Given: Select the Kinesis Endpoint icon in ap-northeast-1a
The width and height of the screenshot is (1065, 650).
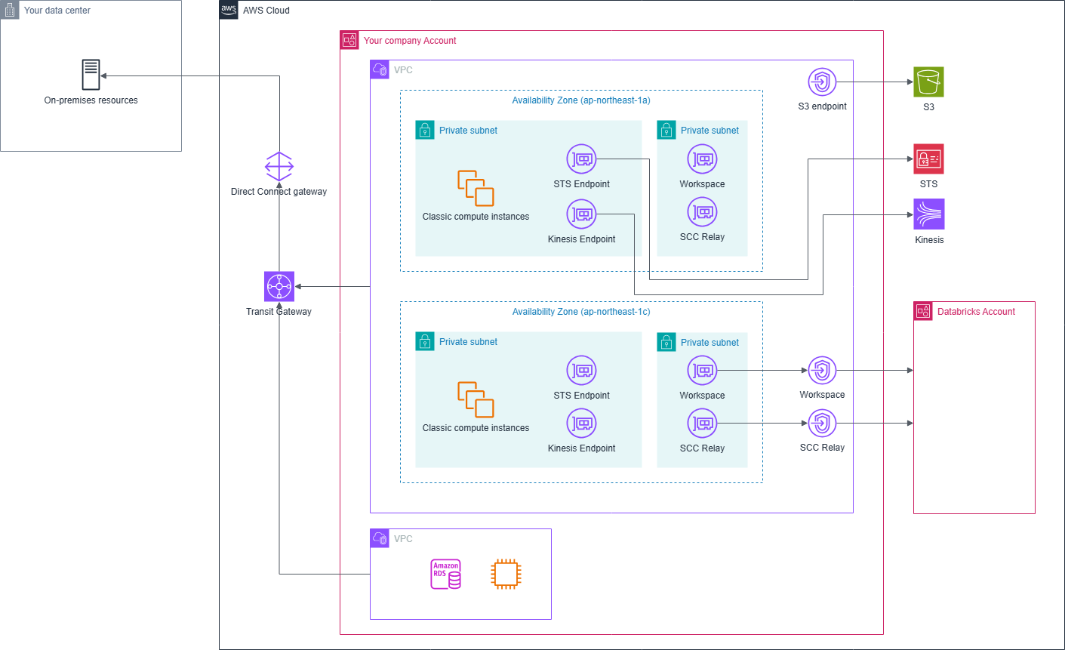Looking at the screenshot, I should pos(581,214).
